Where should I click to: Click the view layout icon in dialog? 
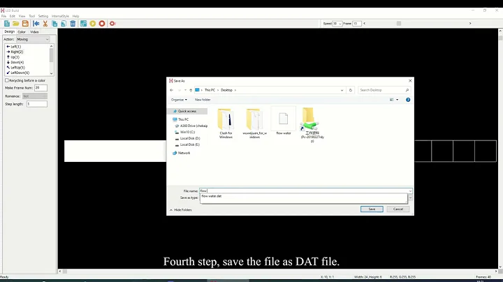[x=392, y=100]
